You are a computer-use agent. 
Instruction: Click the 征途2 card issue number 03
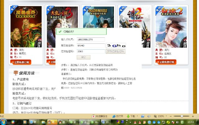tap(165, 57)
